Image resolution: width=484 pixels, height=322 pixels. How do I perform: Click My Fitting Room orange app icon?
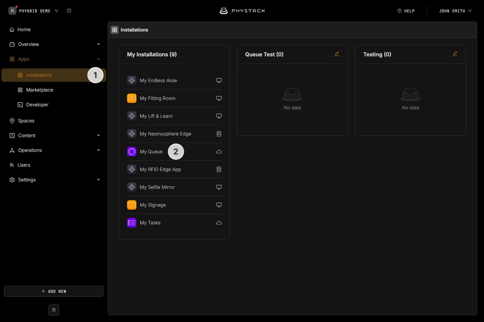[x=132, y=98]
